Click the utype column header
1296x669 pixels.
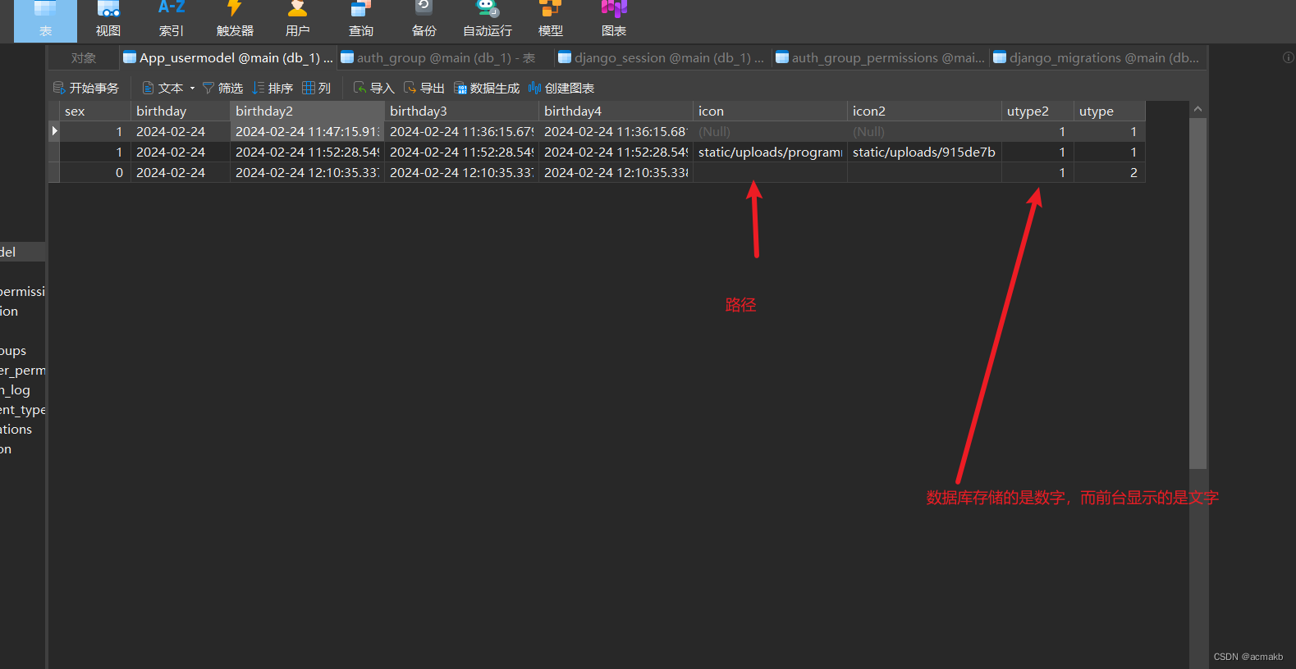coord(1109,111)
